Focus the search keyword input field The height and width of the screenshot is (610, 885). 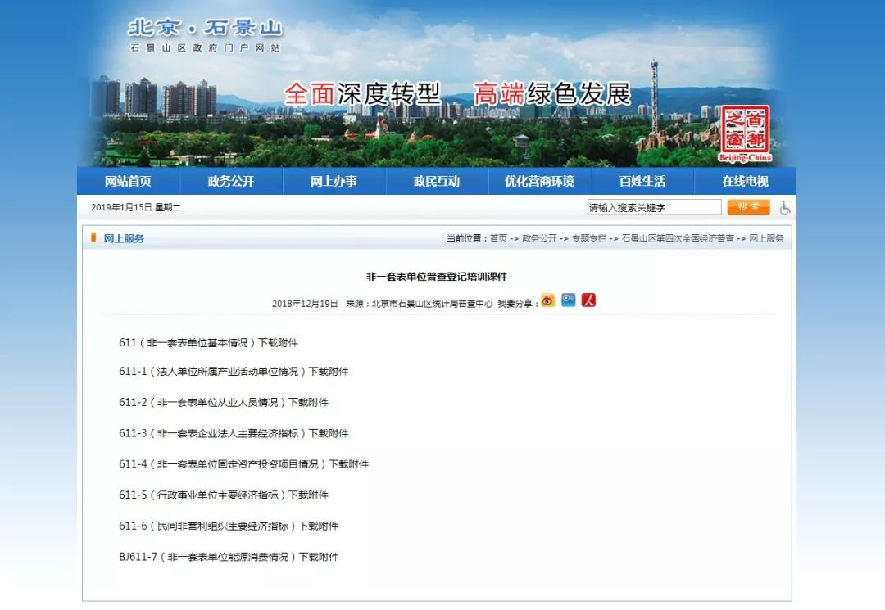[654, 208]
